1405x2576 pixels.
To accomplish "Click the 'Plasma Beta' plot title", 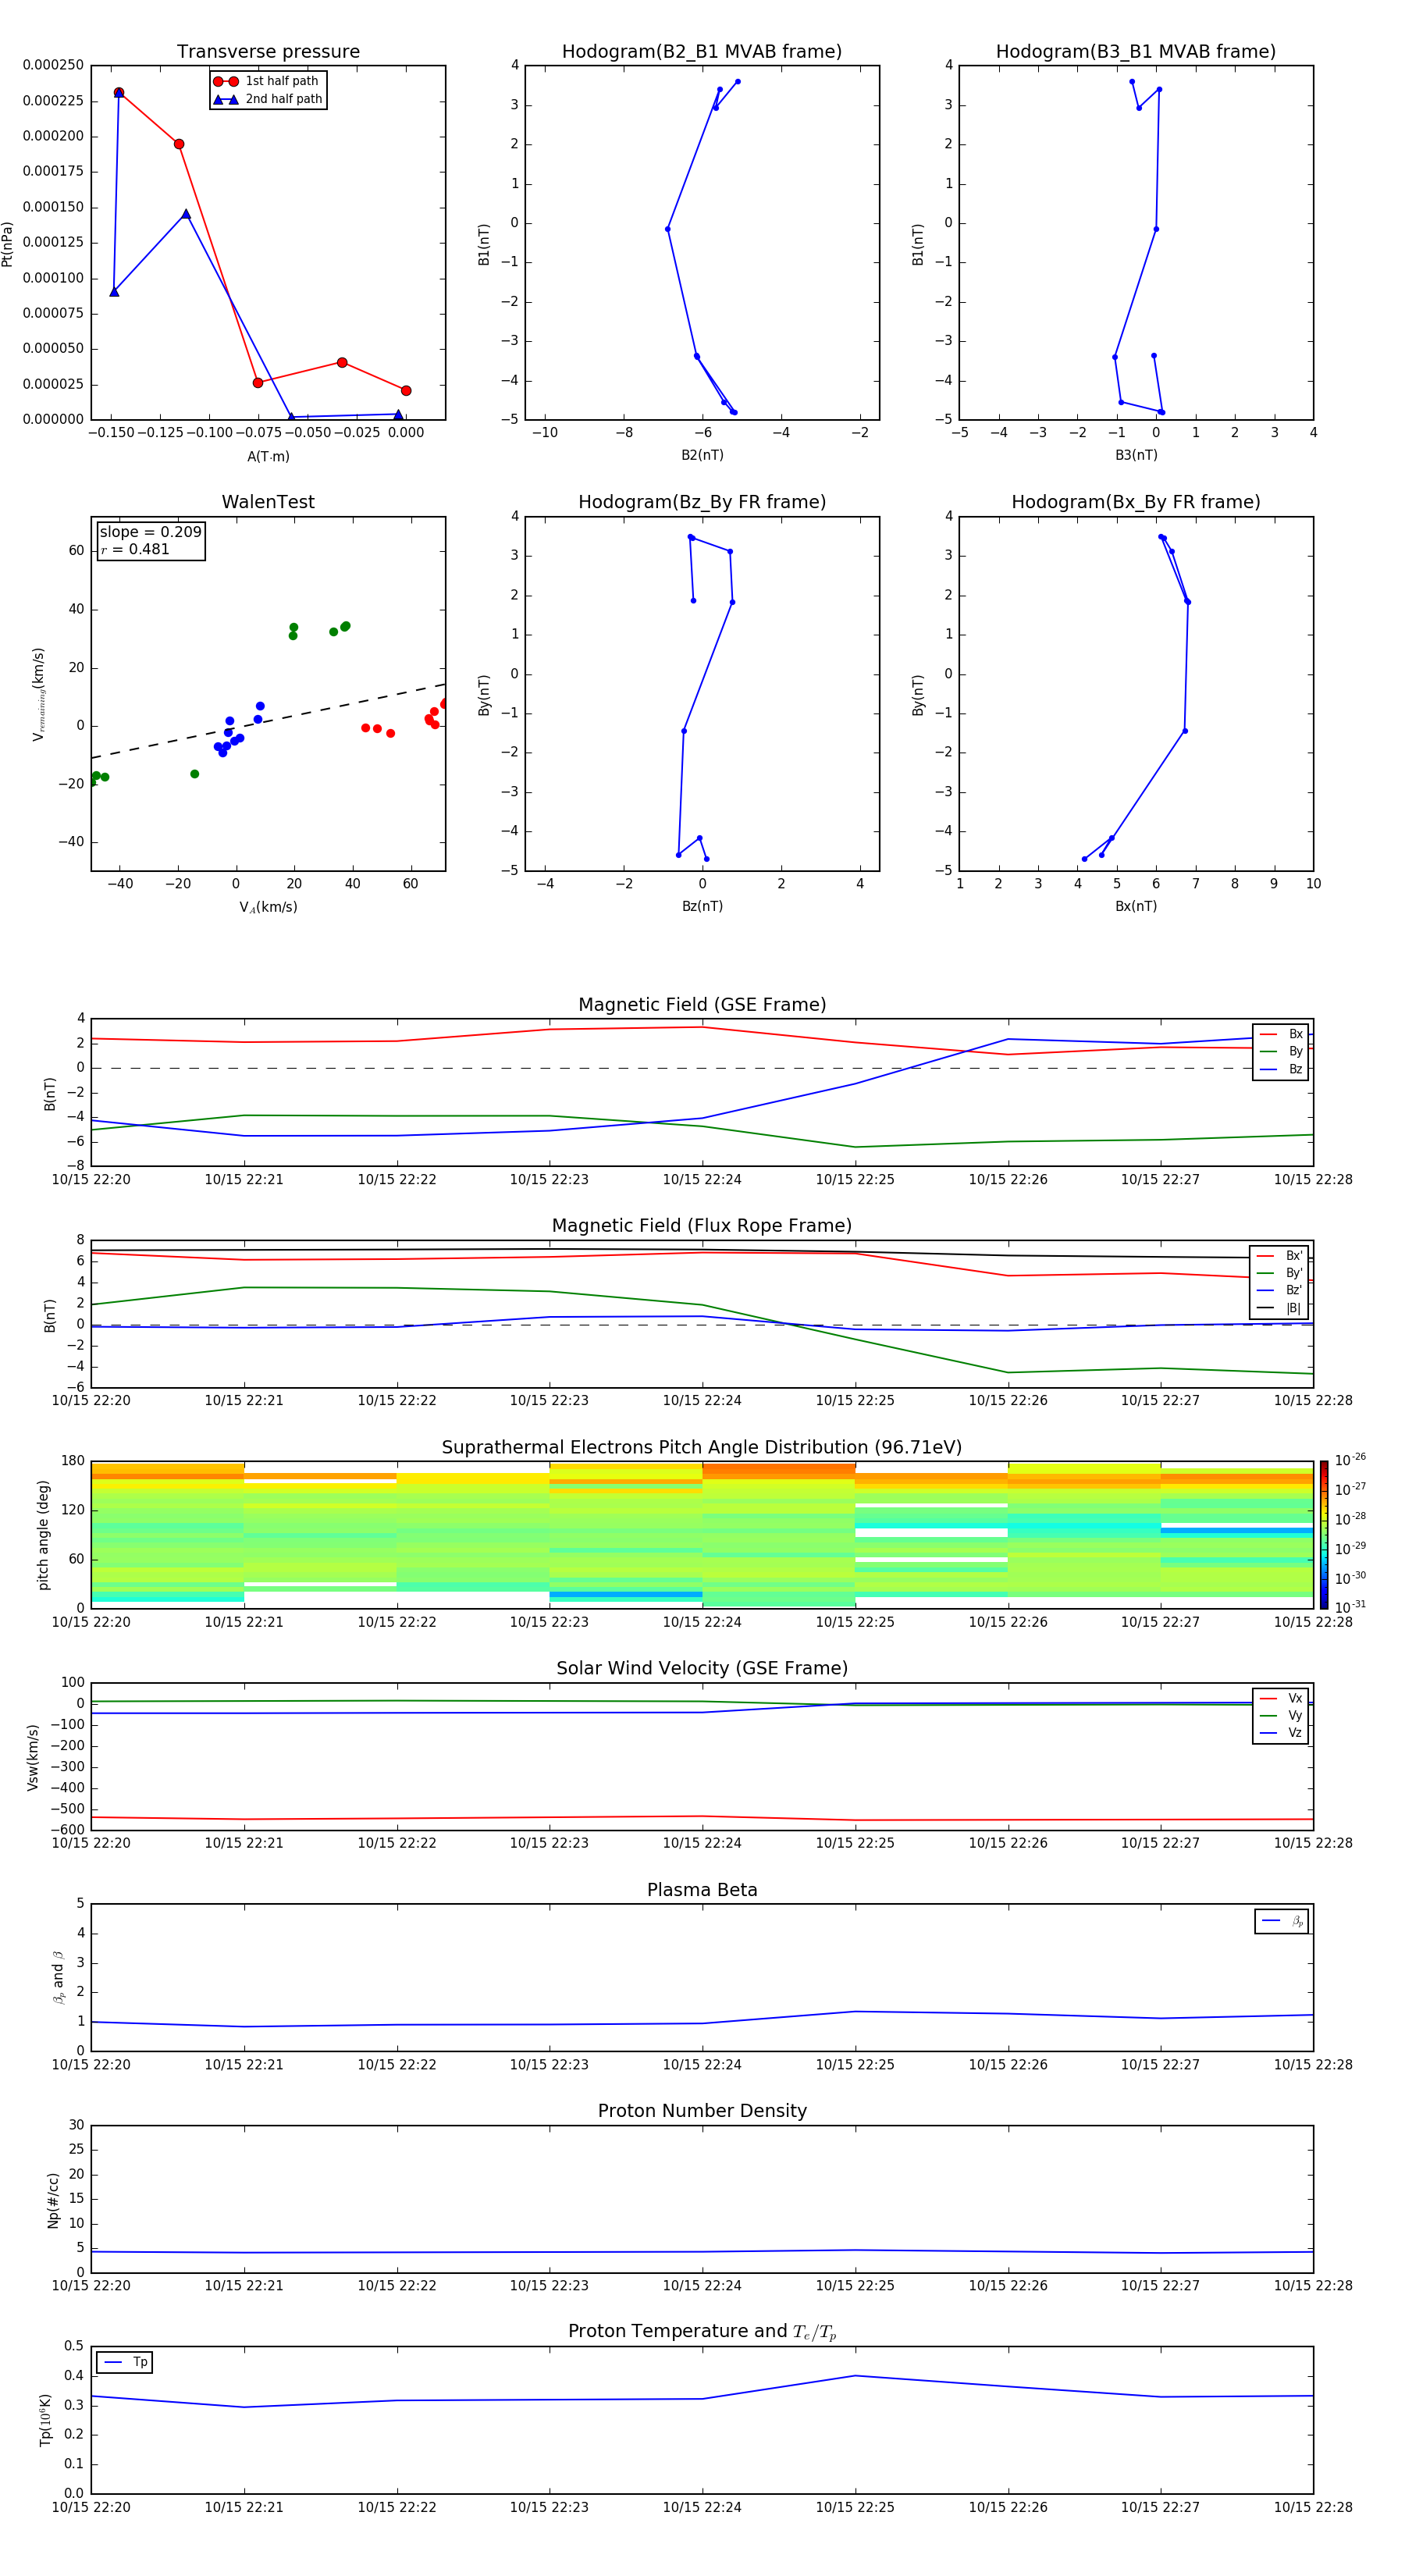I will pyautogui.click(x=702, y=1890).
